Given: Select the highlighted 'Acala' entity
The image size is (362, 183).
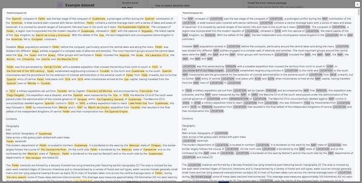Looking at the screenshot, I should (139, 55).
